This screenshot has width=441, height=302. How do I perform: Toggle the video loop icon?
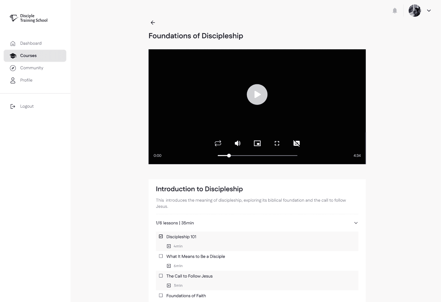pos(218,143)
